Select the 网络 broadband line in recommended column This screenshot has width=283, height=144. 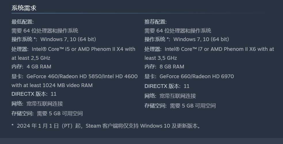170,96
